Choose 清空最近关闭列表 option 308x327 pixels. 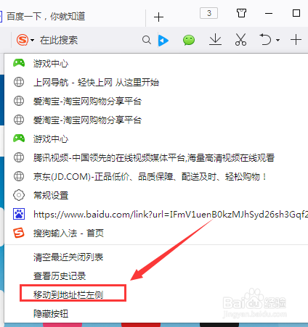68,257
